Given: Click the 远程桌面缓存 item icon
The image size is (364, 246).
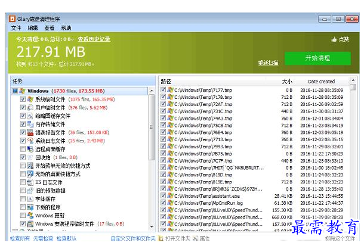Looking at the screenshot, I should tap(30, 149).
